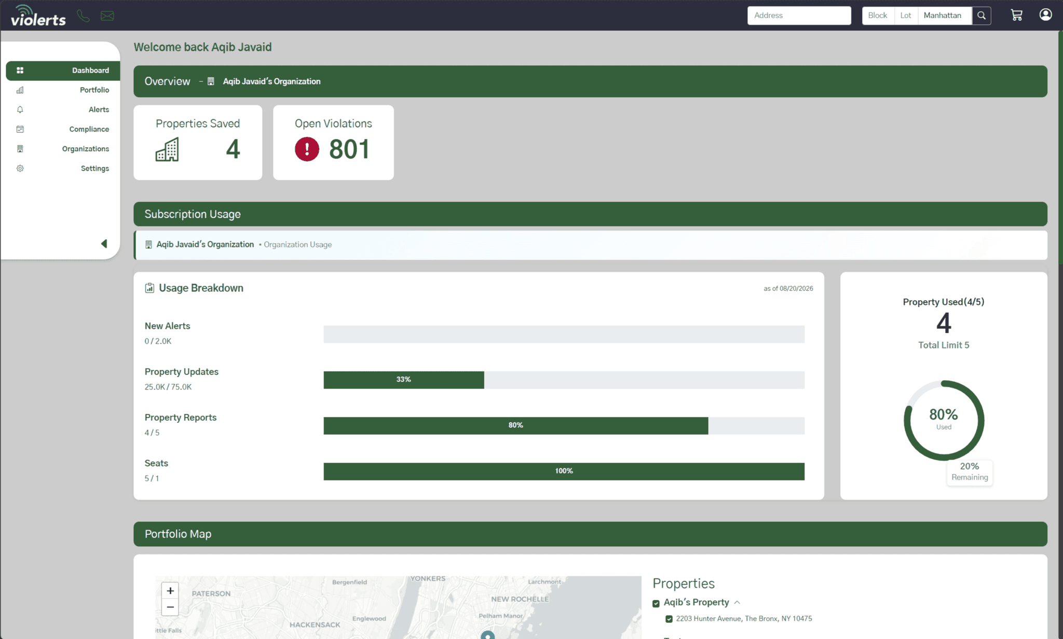This screenshot has height=639, width=1063.
Task: Click the Properties Saved card
Action: [198, 143]
